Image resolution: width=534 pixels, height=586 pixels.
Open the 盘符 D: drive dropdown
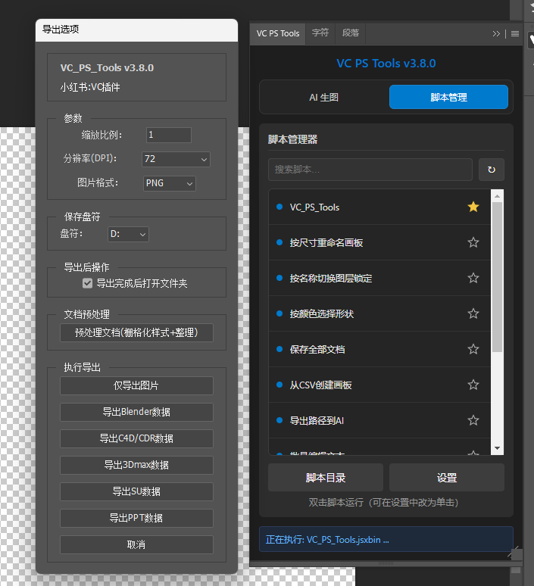pyautogui.click(x=128, y=234)
